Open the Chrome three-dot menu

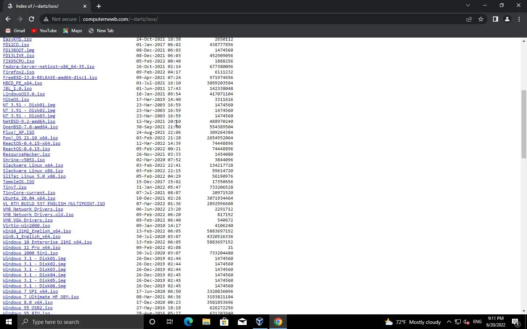519,19
